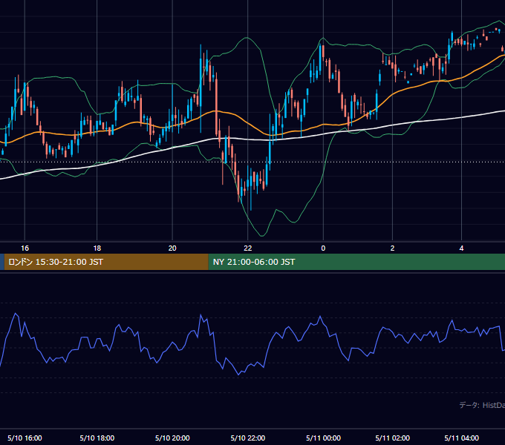Click the 2 hour axis label
Image resolution: width=505 pixels, height=445 pixels.
coord(392,248)
